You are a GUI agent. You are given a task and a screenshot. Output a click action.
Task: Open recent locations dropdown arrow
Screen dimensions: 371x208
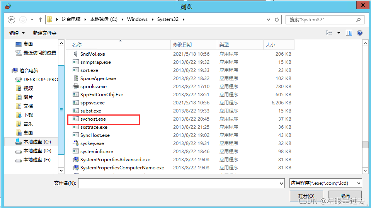pyautogui.click(x=32, y=20)
